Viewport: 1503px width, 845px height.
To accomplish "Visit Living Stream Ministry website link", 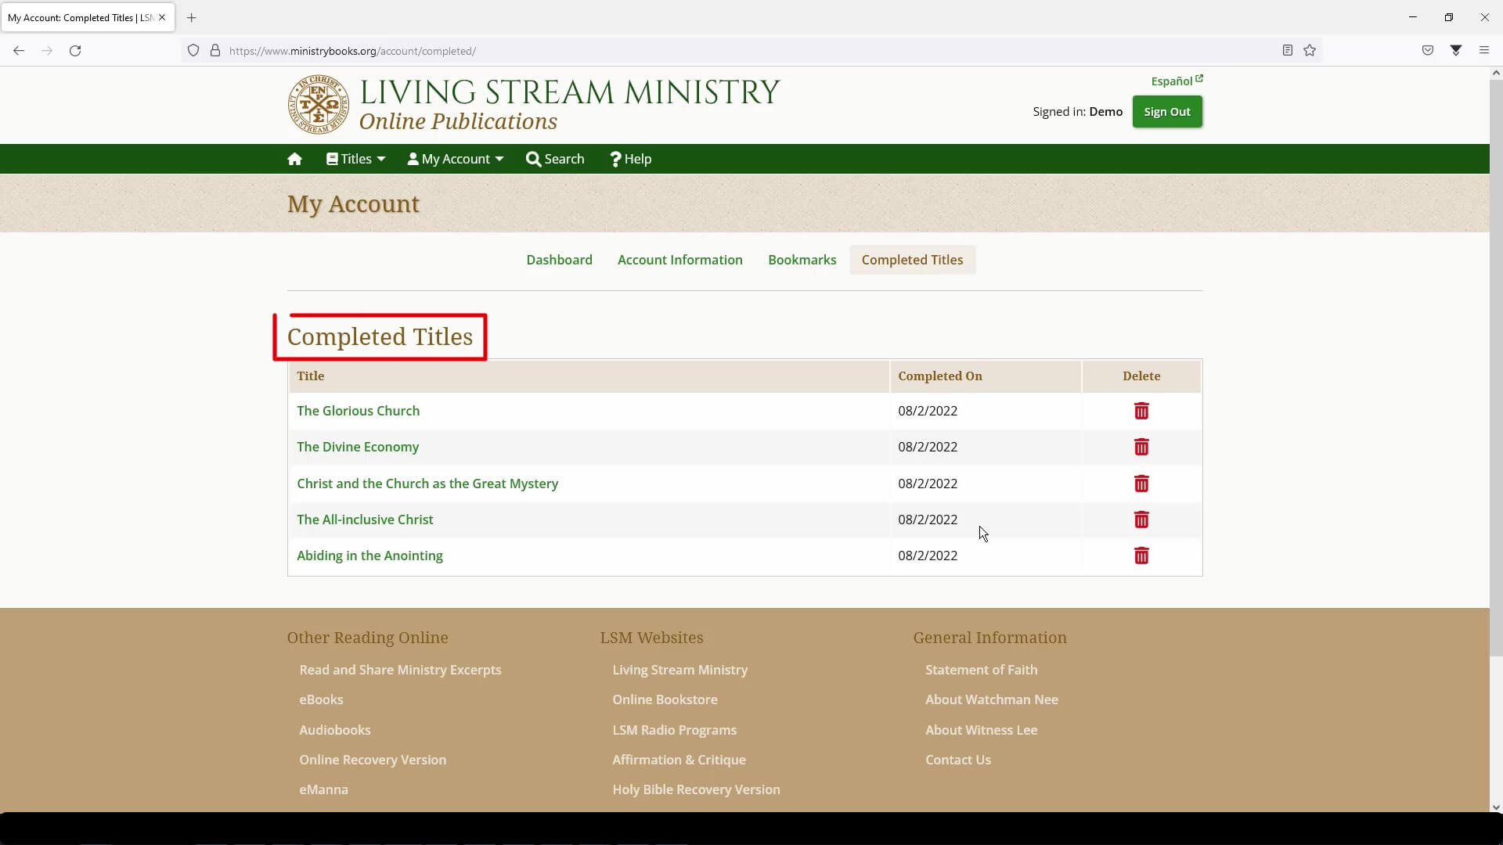I will 679,670.
